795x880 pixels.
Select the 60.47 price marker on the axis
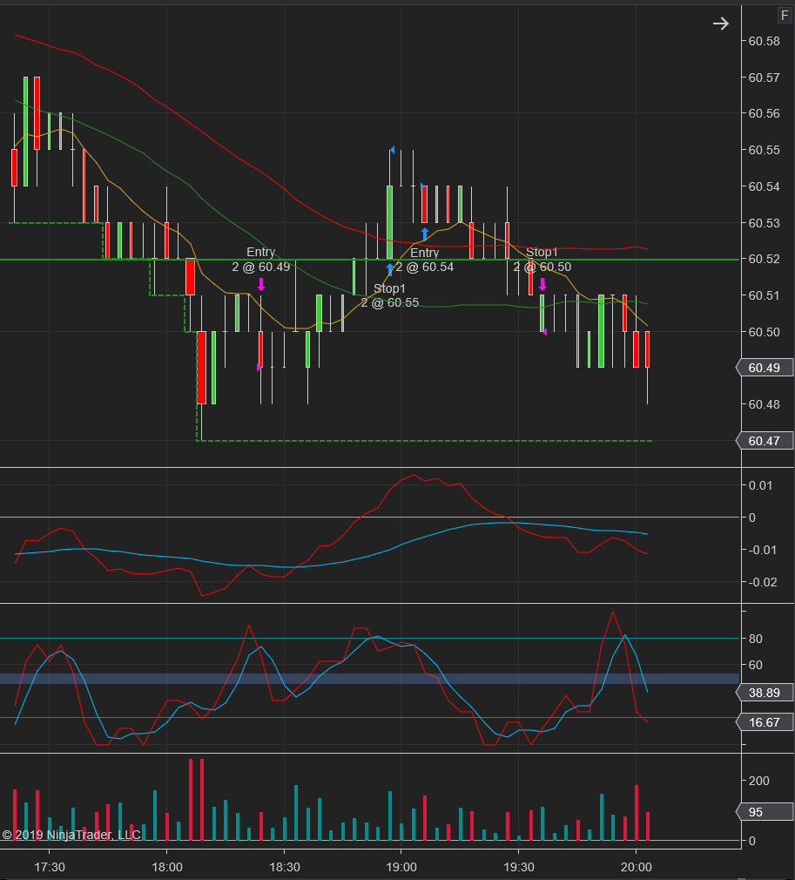tap(765, 441)
